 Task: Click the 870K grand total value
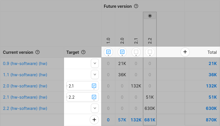click(211, 120)
